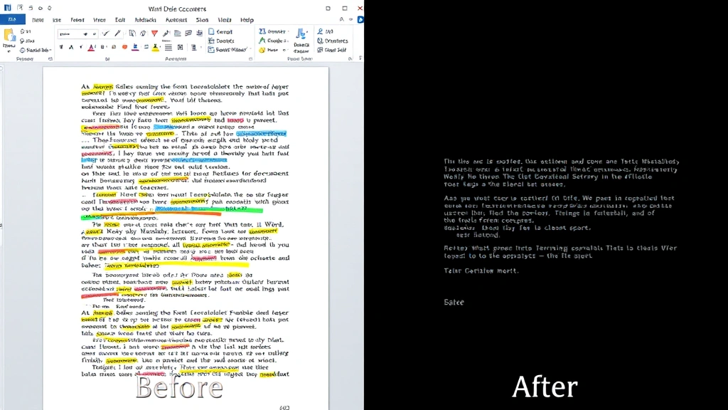The width and height of the screenshot is (728, 410).
Task: Open the Help menu tab
Action: (x=247, y=20)
